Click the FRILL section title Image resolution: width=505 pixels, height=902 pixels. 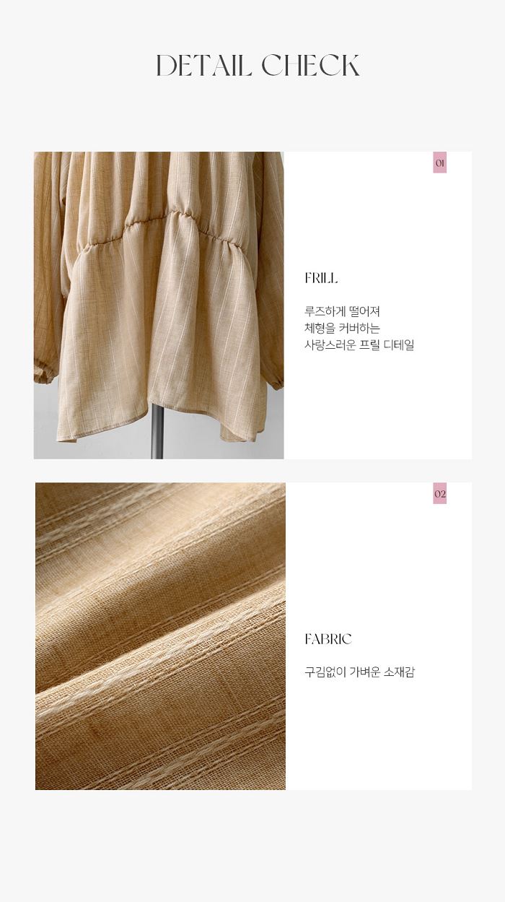point(321,279)
